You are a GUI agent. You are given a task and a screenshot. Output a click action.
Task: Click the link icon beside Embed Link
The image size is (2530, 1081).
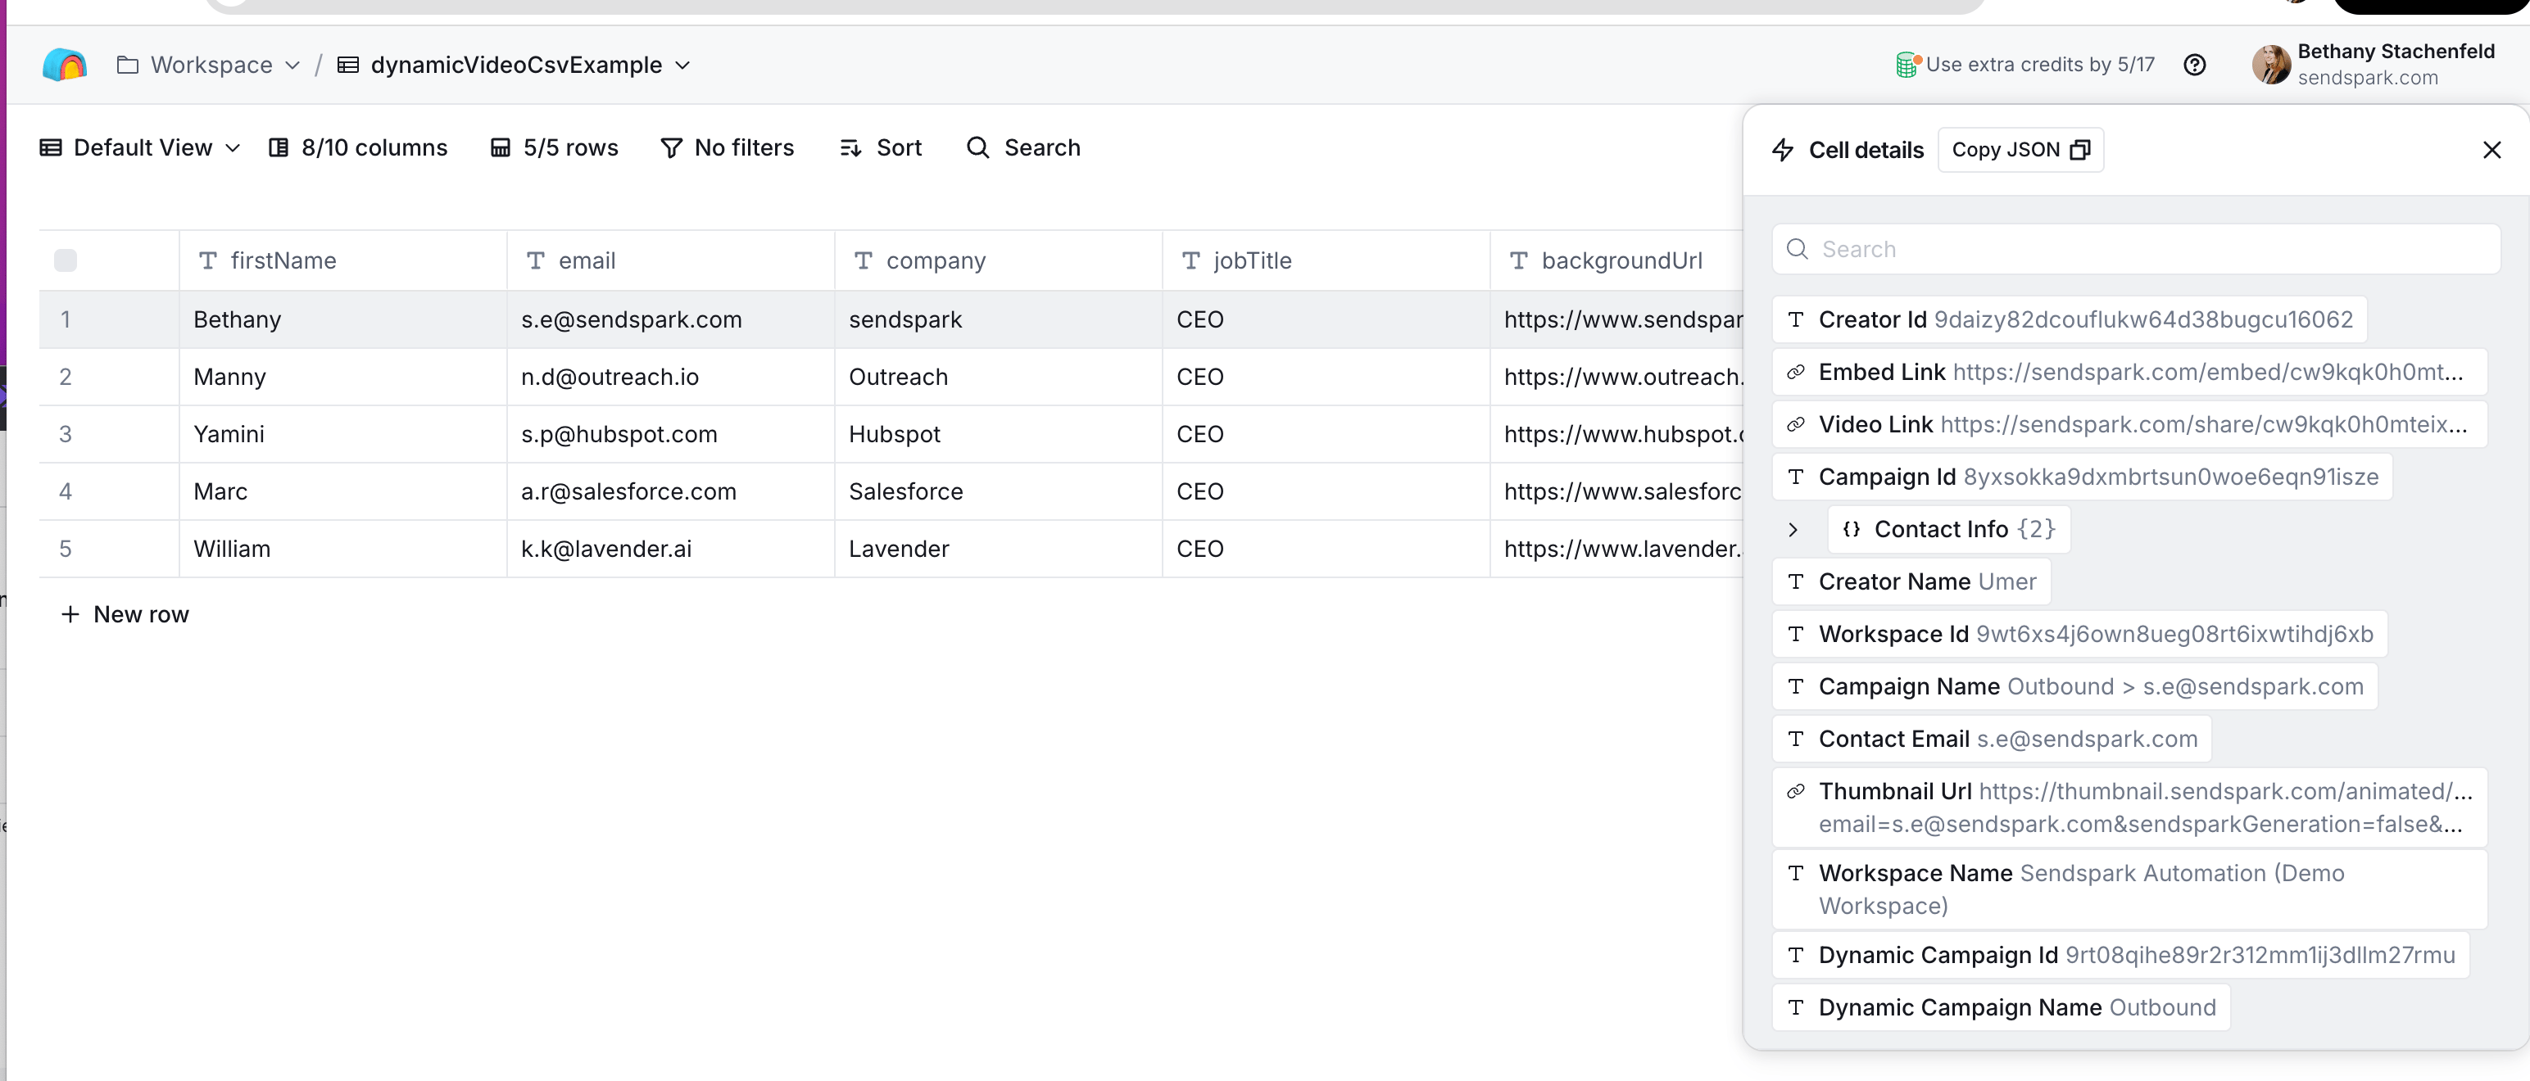coord(1797,372)
